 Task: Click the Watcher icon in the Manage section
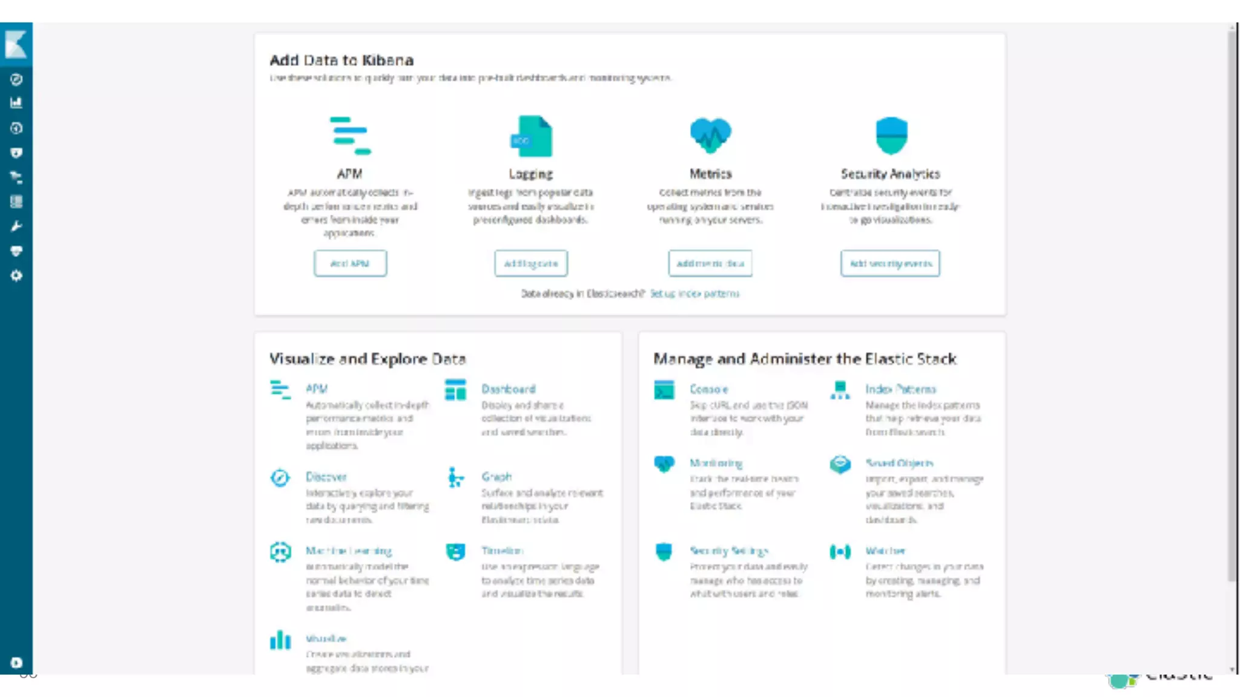(840, 551)
